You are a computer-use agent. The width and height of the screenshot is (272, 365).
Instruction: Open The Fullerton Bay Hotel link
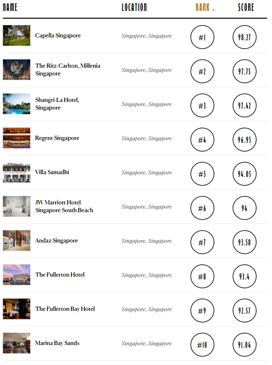(x=65, y=309)
